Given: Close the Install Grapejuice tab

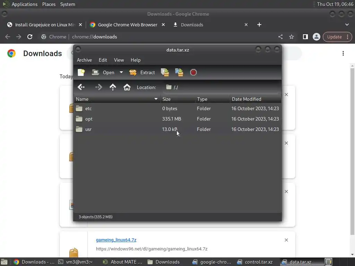Looking at the screenshot, I should click(80, 25).
